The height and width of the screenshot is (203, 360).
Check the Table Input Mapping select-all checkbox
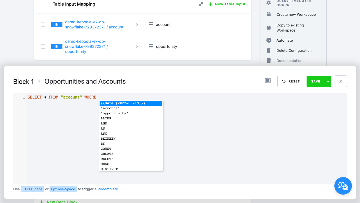(43, 4)
